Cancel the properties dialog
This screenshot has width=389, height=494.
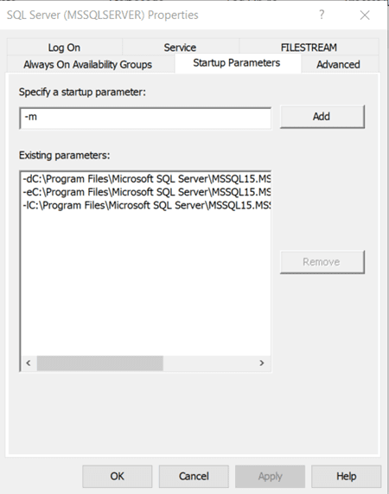(194, 476)
